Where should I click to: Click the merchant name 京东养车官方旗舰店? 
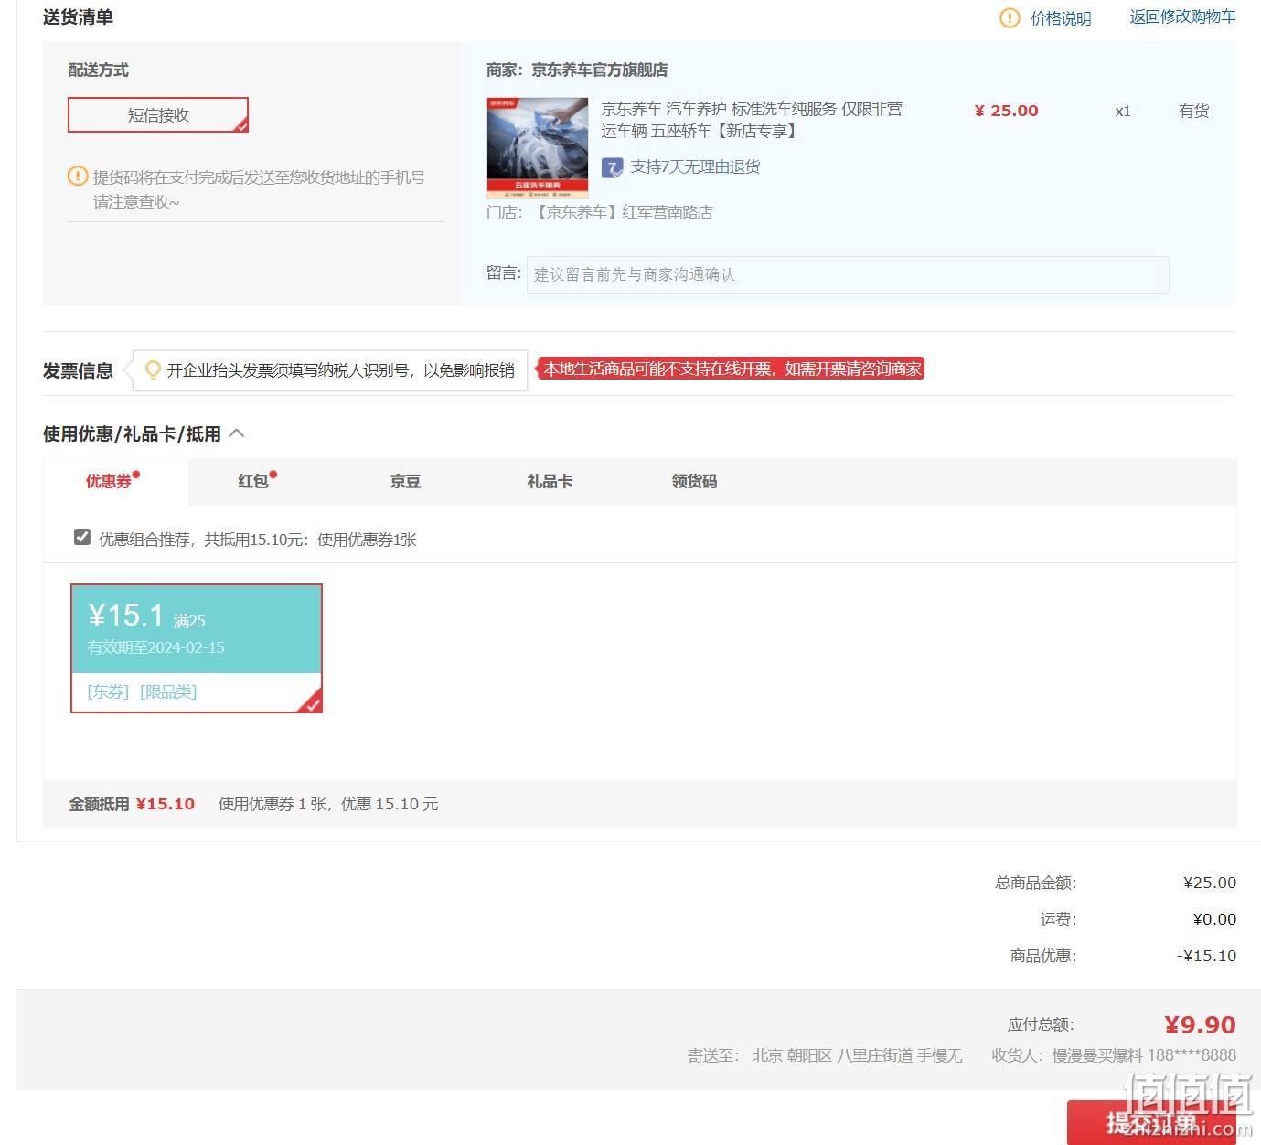tap(600, 70)
